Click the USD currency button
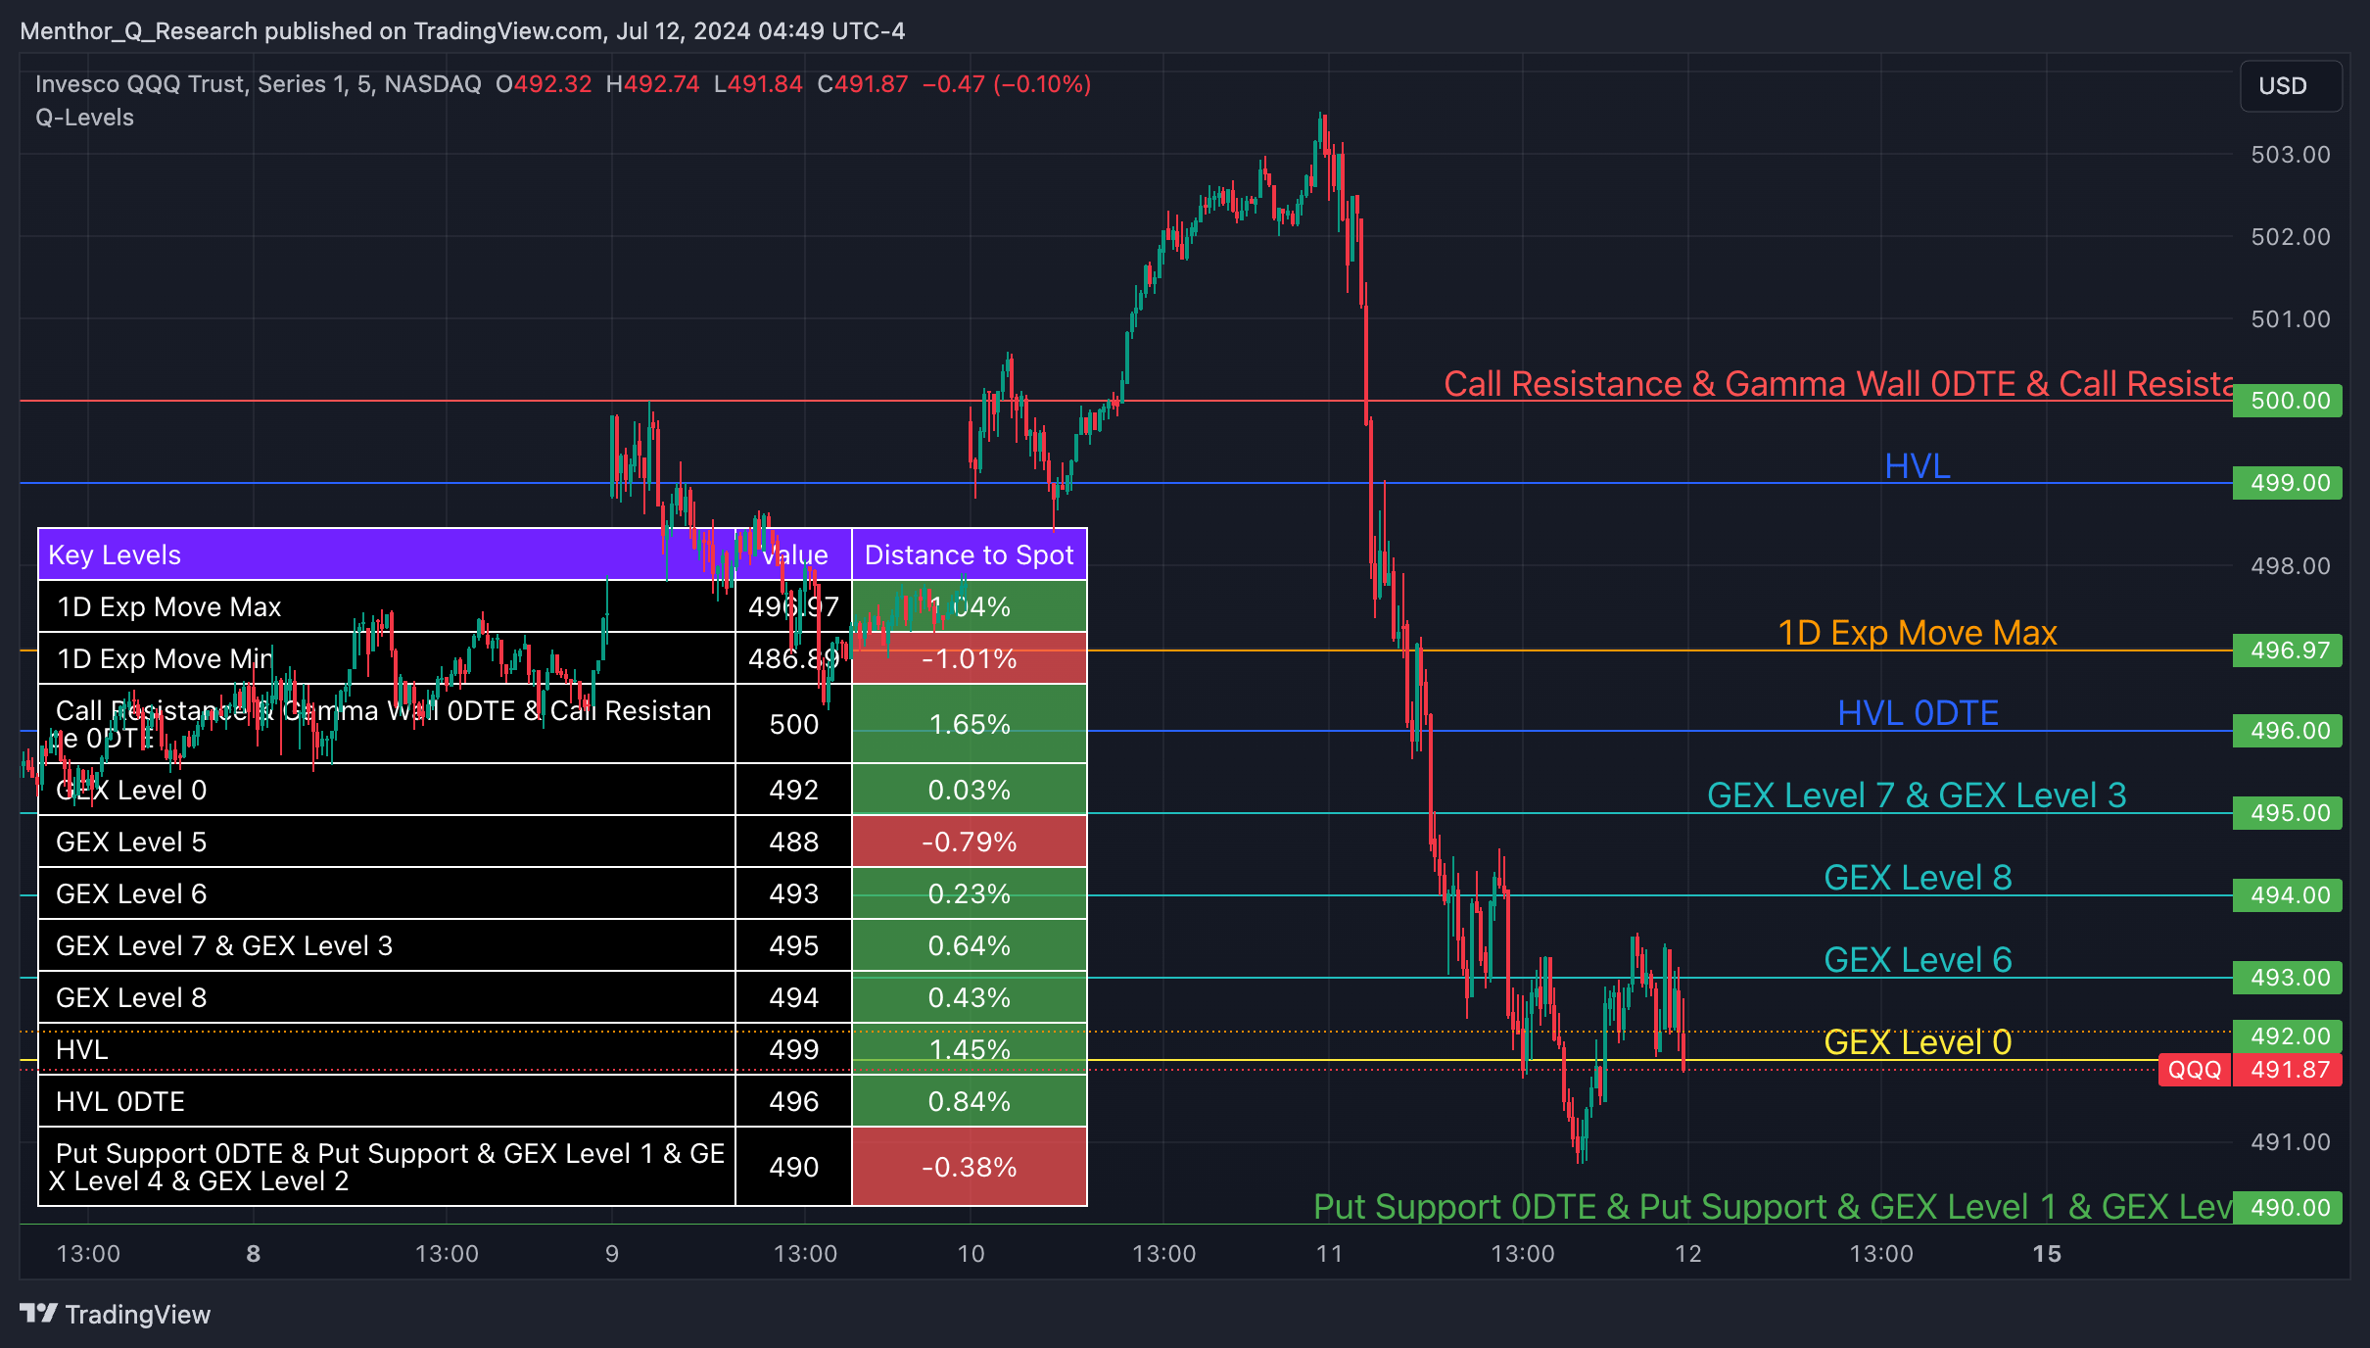This screenshot has height=1348, width=2370. click(2290, 86)
